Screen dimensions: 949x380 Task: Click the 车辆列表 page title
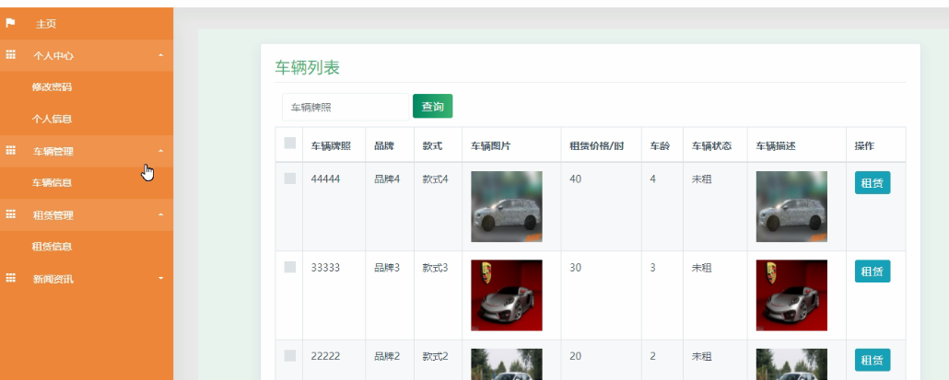pos(308,68)
